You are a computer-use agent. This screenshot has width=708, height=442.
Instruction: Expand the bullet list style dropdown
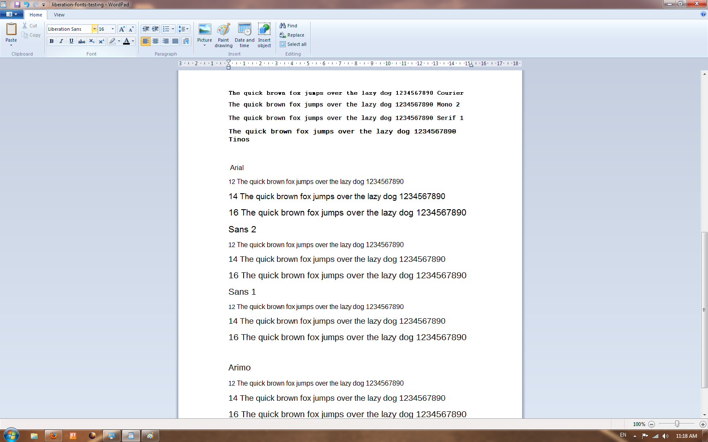[x=173, y=29]
